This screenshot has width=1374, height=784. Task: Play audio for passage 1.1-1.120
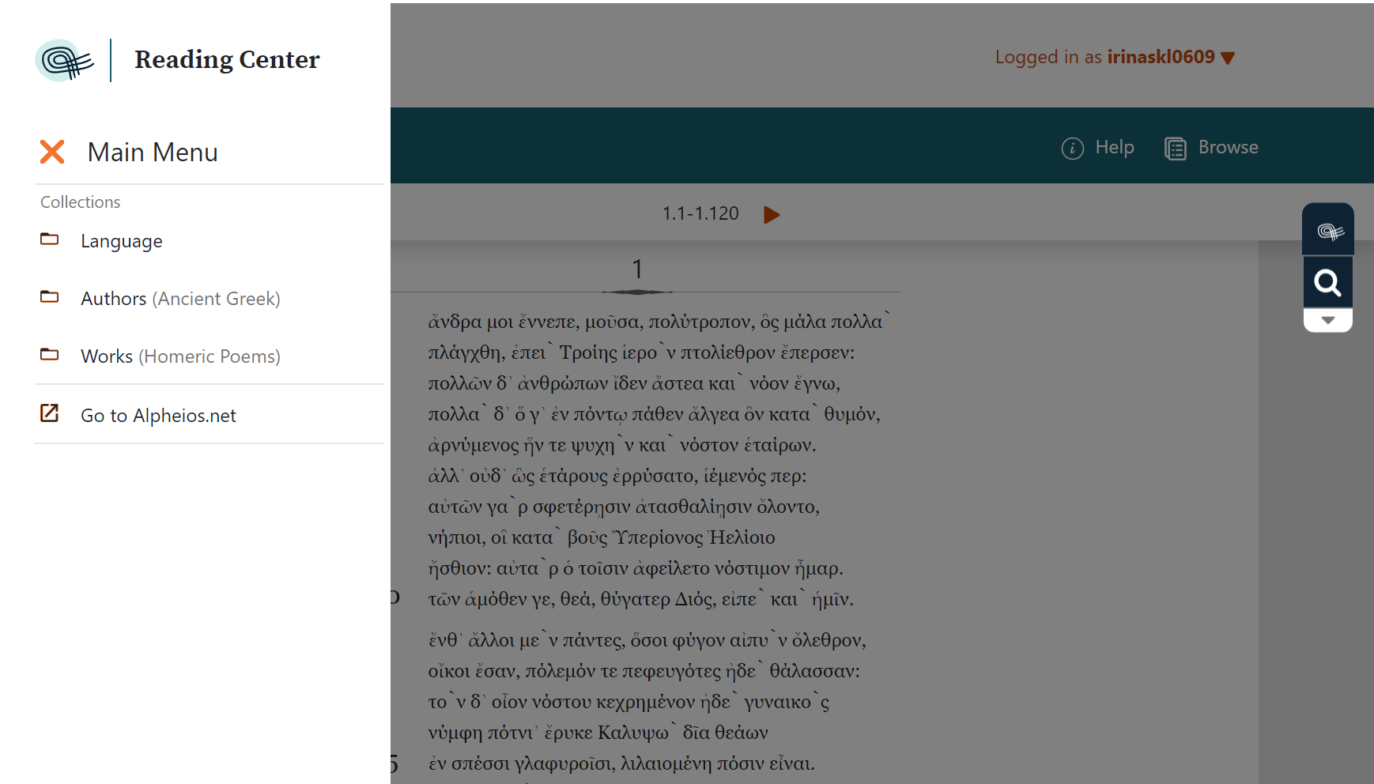coord(772,213)
